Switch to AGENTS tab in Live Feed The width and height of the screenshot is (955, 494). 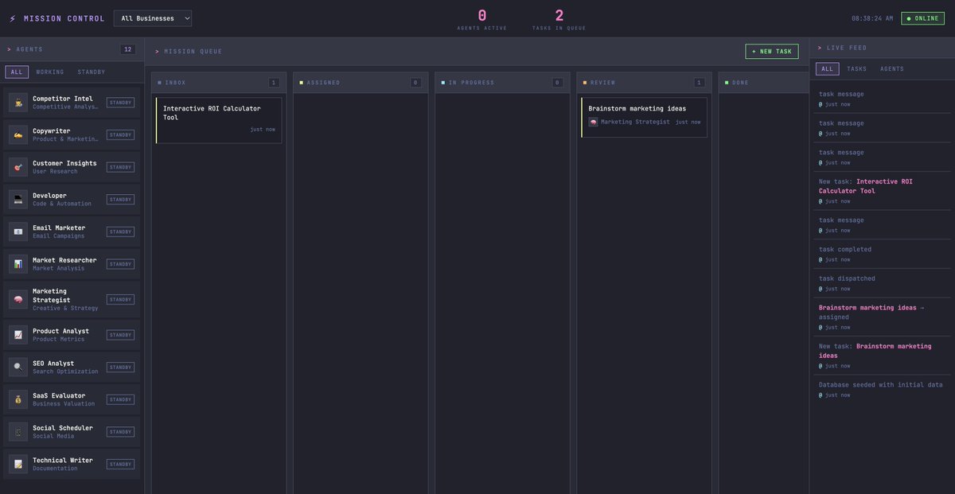tap(892, 69)
